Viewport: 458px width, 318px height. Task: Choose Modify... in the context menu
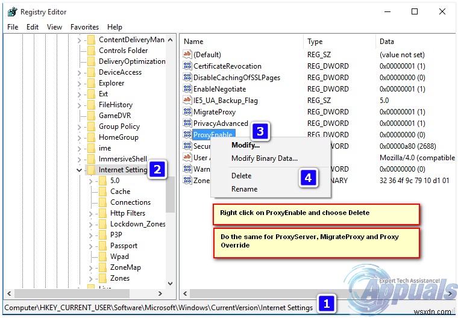[x=271, y=145]
